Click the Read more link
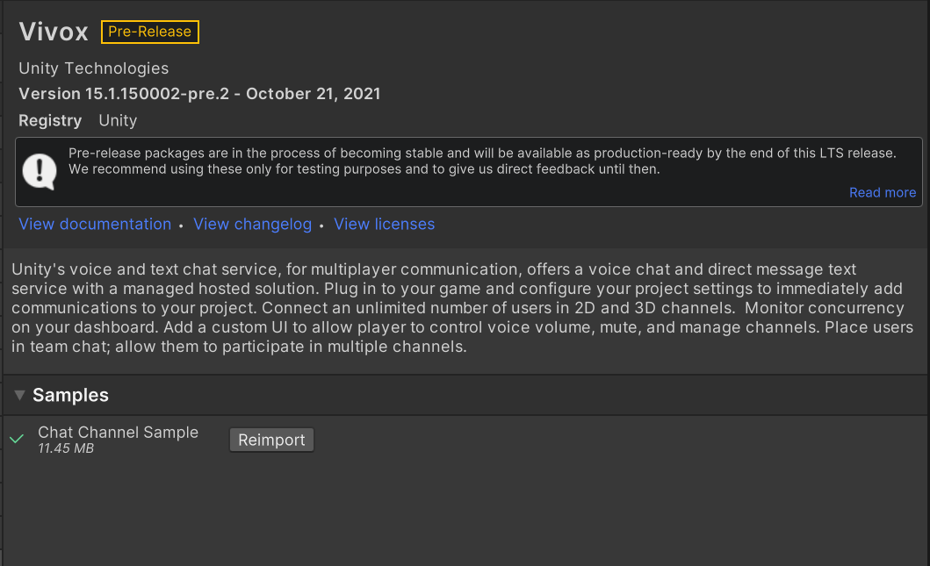This screenshot has width=930, height=566. coord(883,193)
